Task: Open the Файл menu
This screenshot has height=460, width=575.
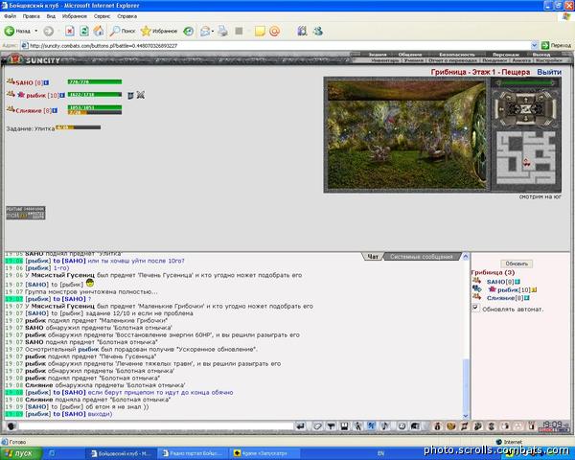Action: coord(10,16)
